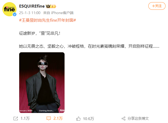The width and height of the screenshot is (168, 123).
Task: Enlarge the magazine cover photo thumbnail
Action: (x=42, y=83)
